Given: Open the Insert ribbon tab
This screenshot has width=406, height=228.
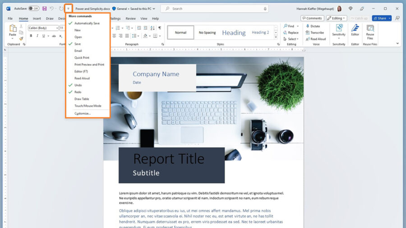Looking at the screenshot, I should point(37,18).
